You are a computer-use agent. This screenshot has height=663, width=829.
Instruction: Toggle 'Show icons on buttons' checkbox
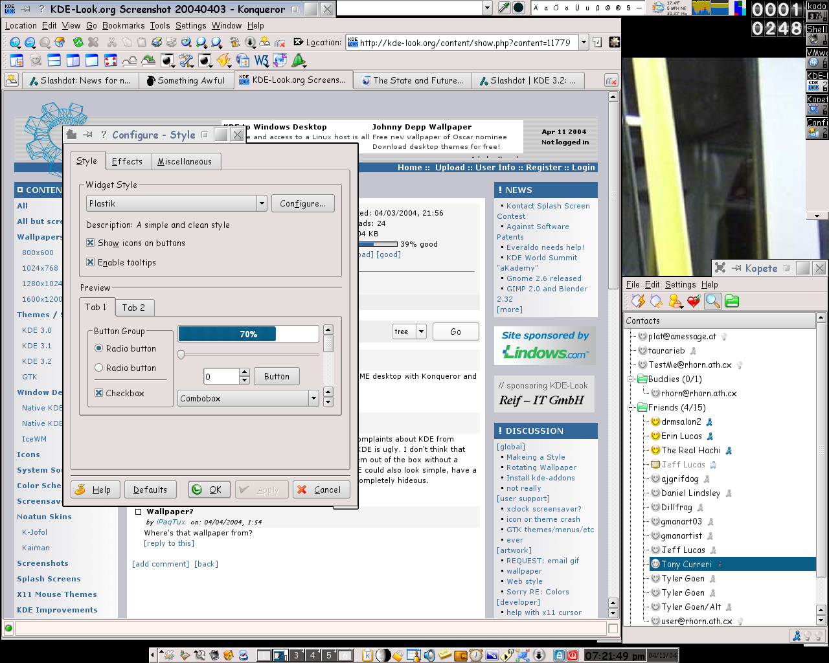[91, 243]
